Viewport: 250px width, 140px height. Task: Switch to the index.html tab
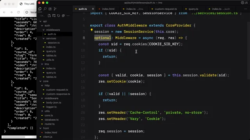point(108,9)
